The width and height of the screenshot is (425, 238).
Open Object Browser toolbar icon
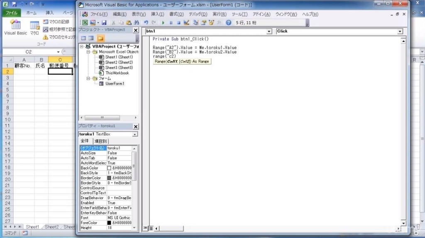(211, 22)
